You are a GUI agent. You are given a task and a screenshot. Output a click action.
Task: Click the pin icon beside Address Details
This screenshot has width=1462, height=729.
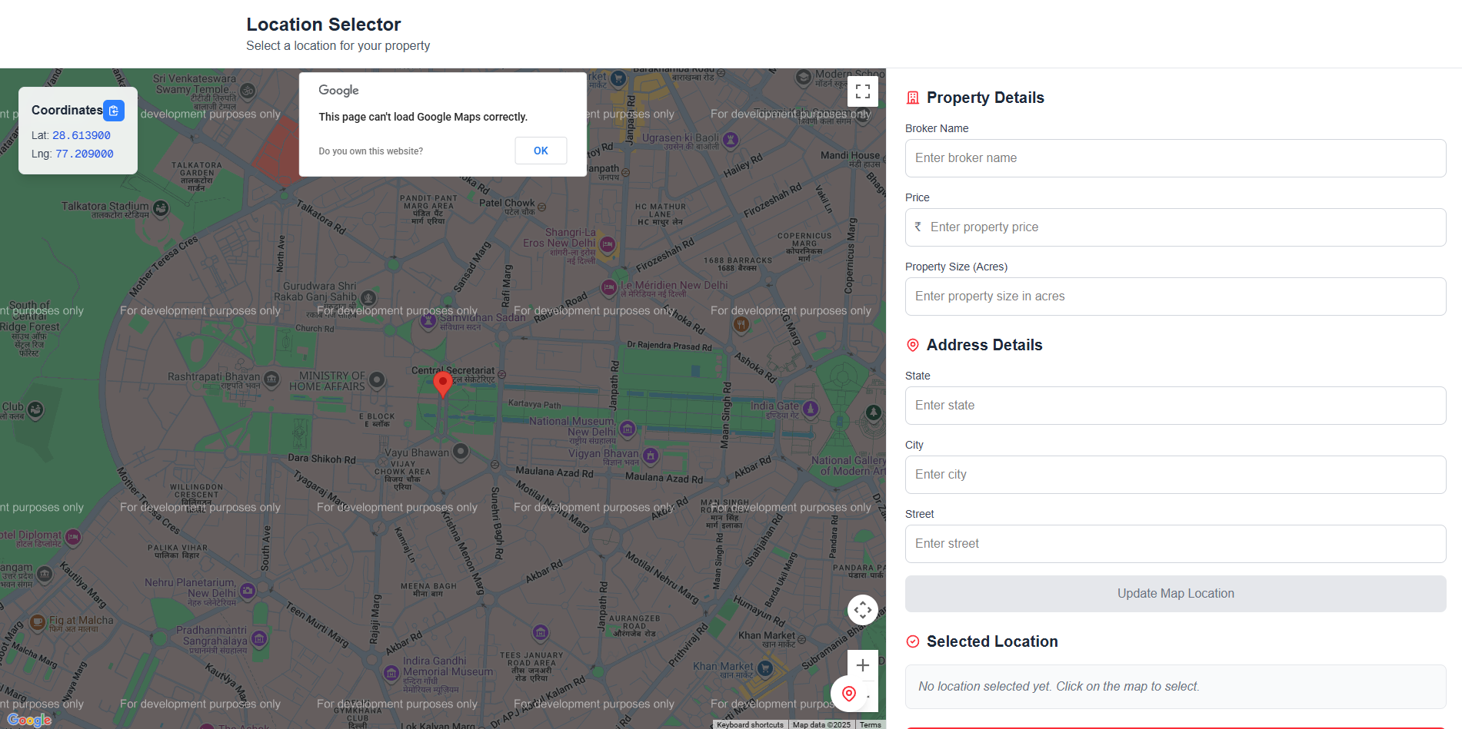(x=912, y=345)
